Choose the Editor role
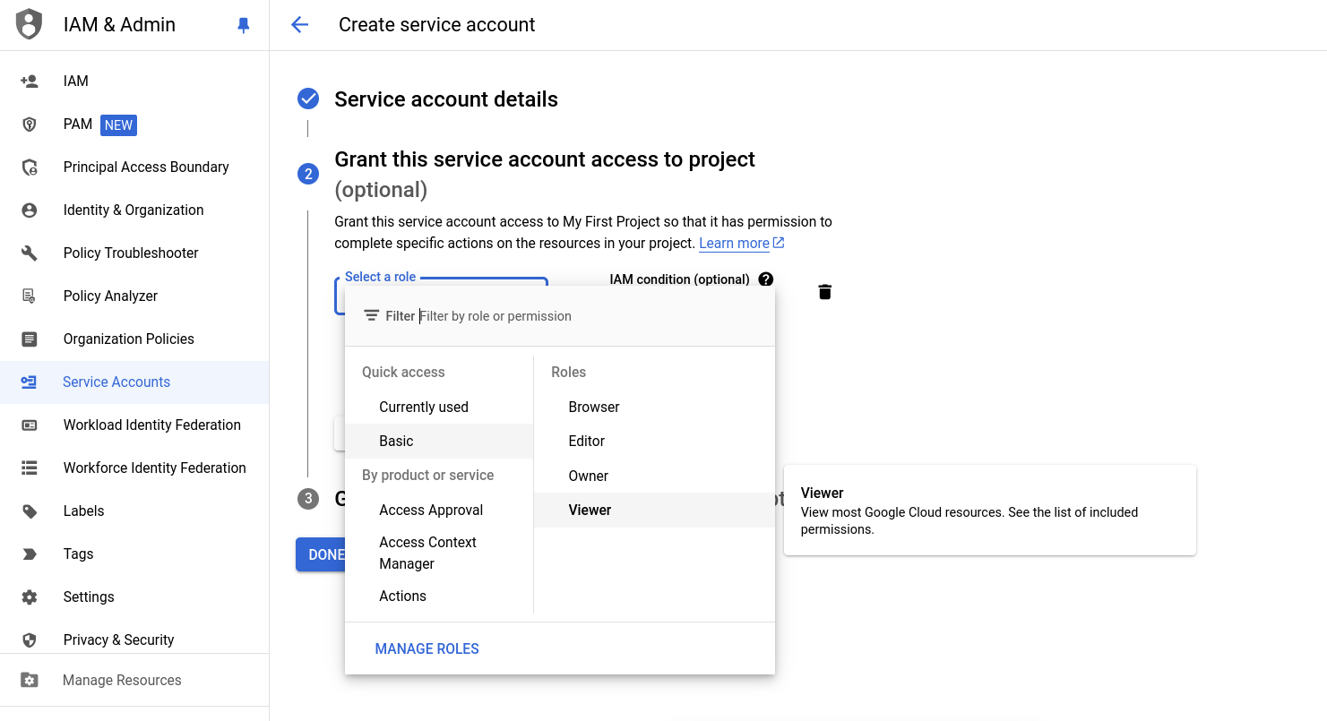This screenshot has height=721, width=1327. pos(654,442)
